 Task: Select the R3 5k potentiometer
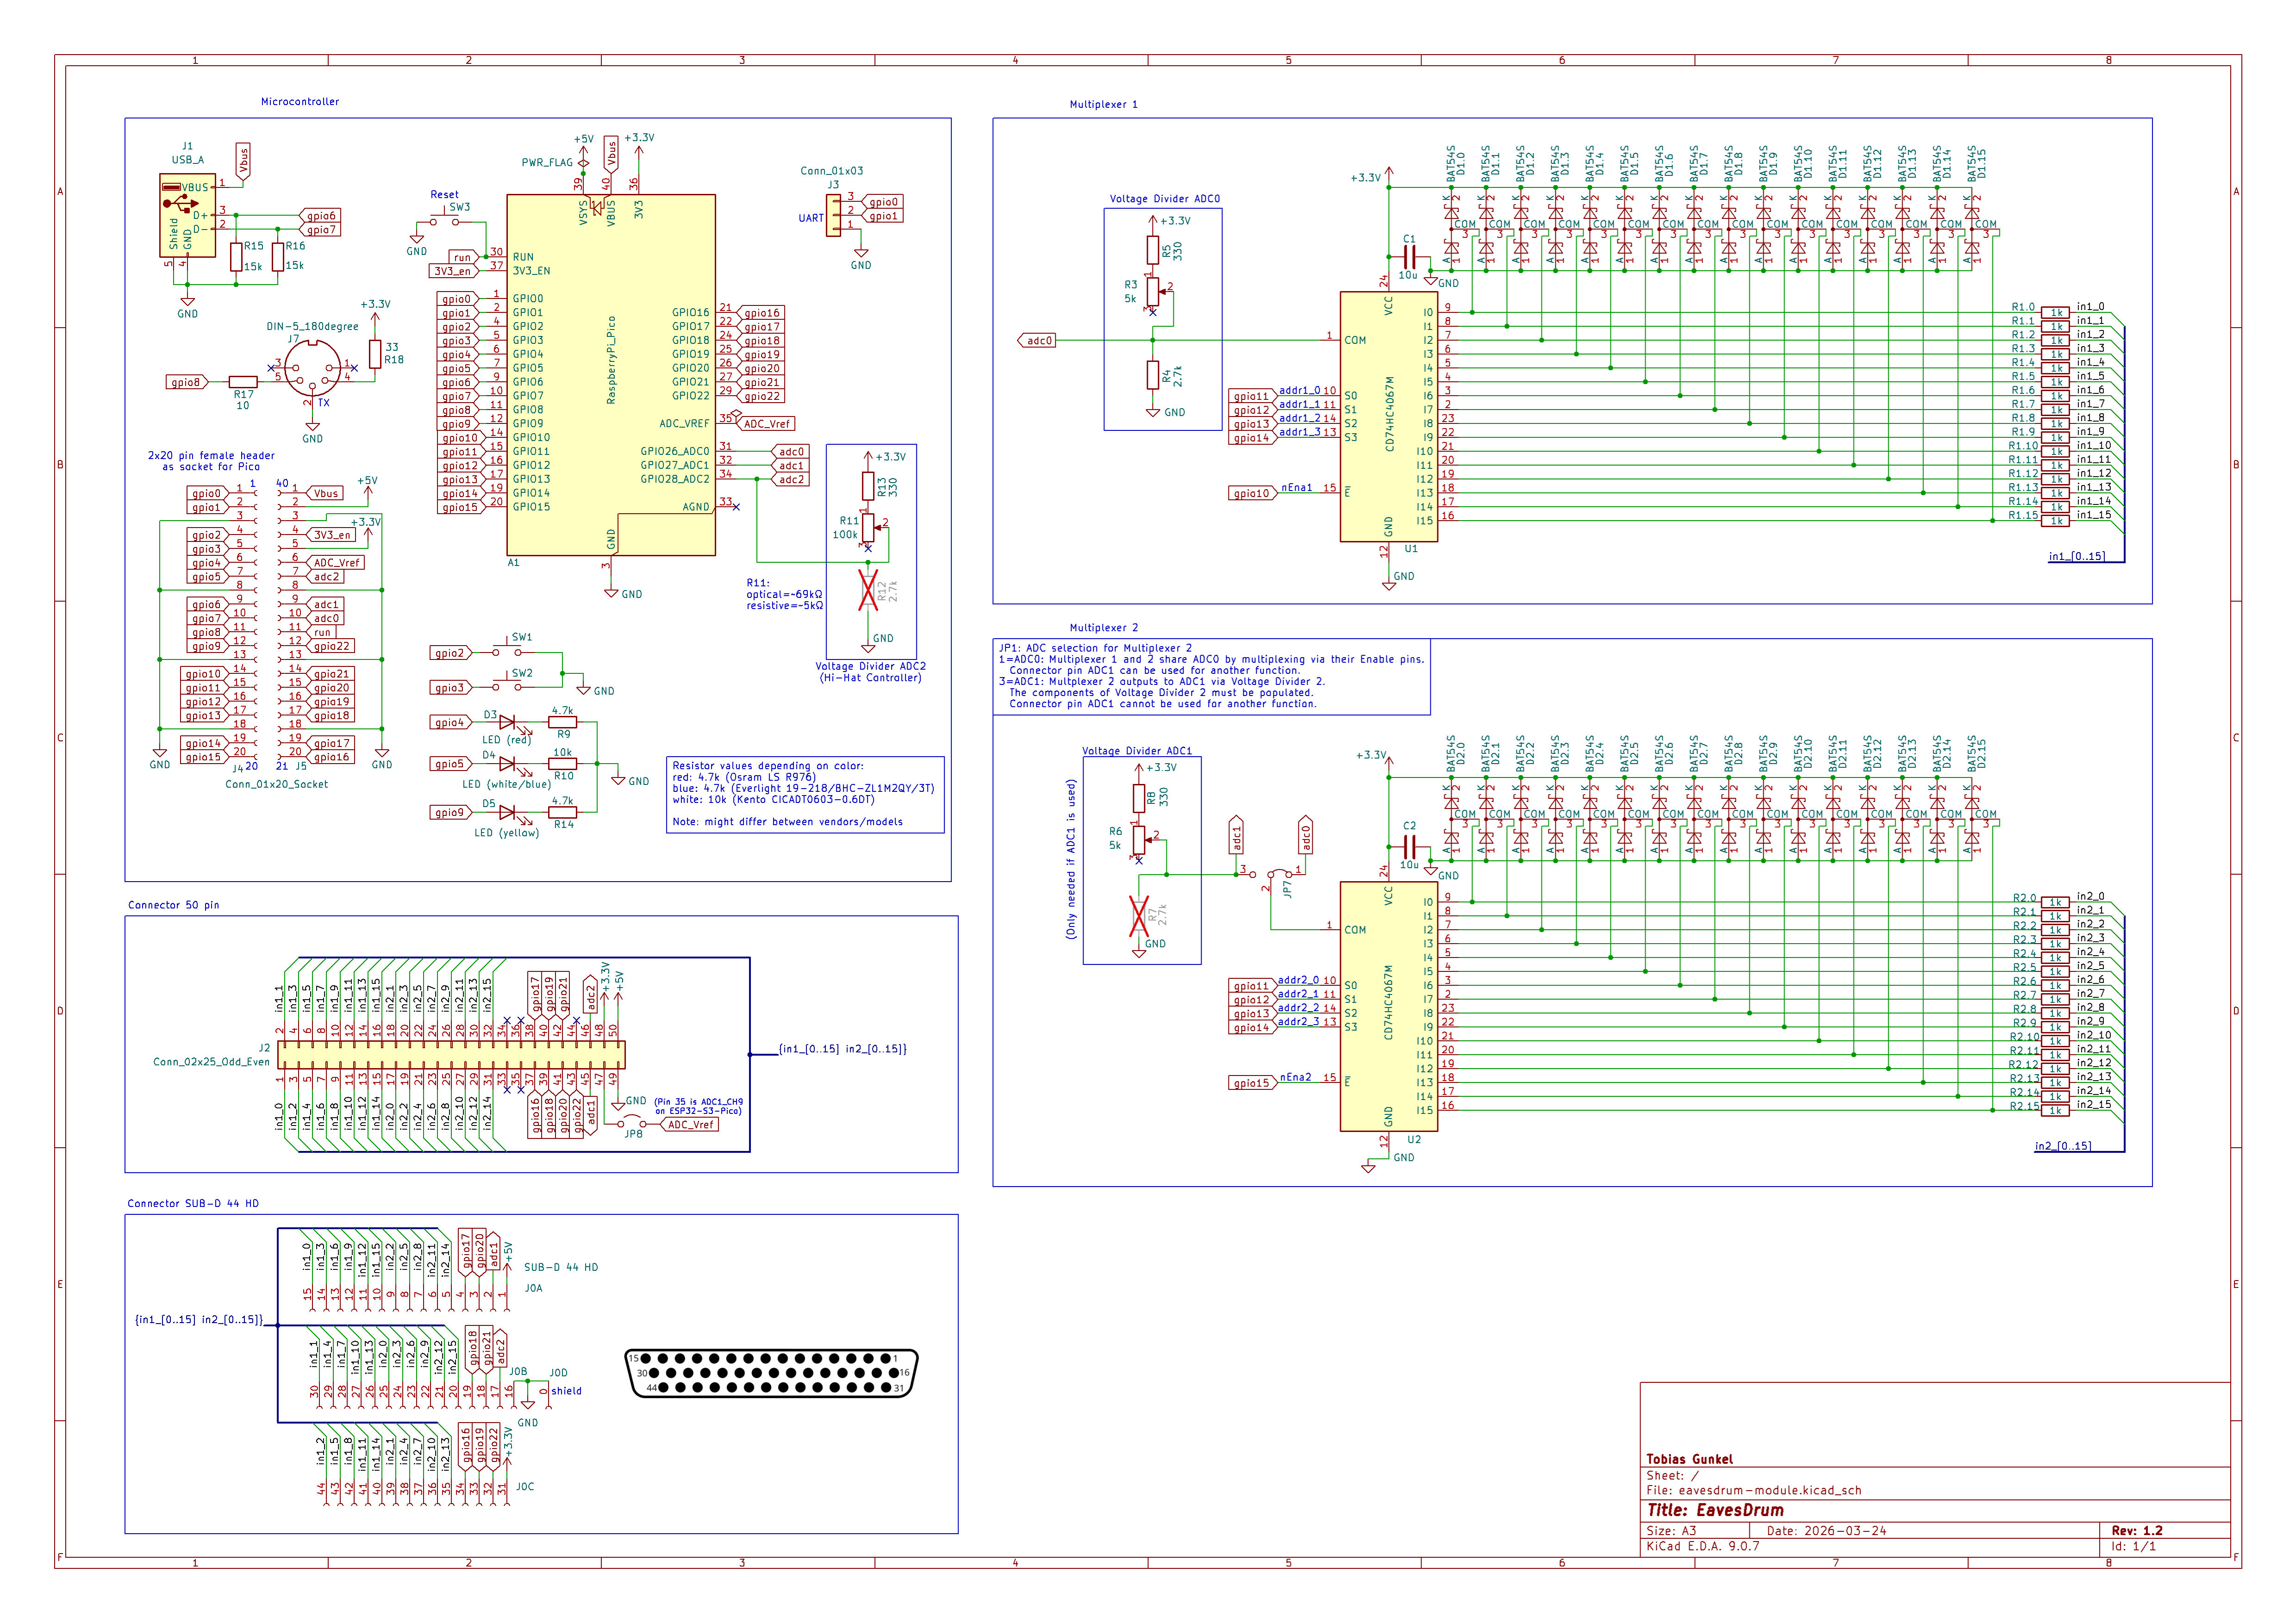tap(1153, 291)
